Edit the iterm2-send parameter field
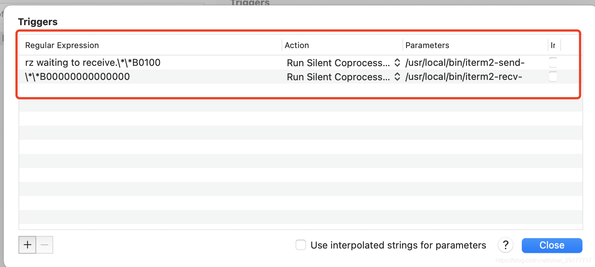Image resolution: width=595 pixels, height=267 pixels. [465, 63]
